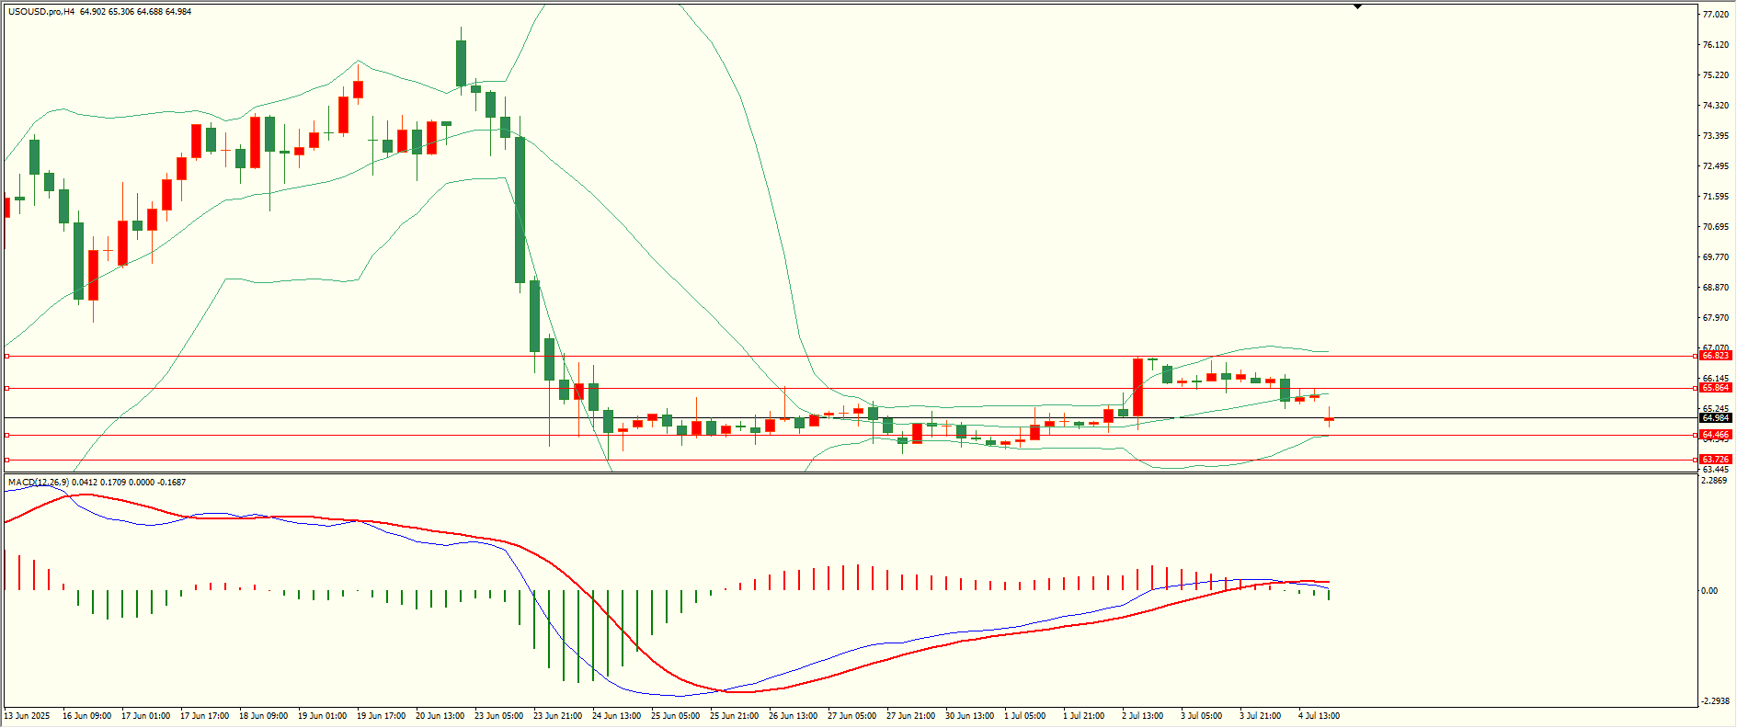The image size is (1737, 728).
Task: Click the 2 Jul 13:00 time label
Action: 1142,716
